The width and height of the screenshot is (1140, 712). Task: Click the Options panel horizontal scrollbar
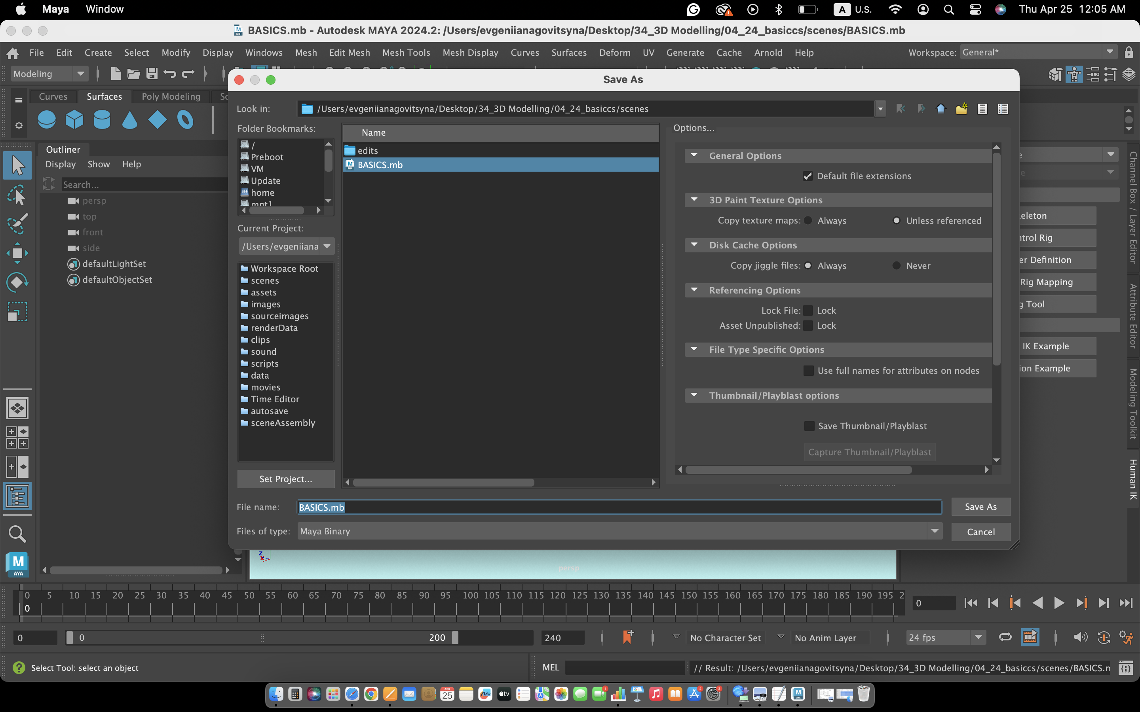798,470
